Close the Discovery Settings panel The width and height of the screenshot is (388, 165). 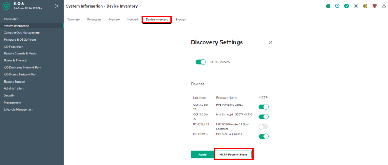coord(270,43)
